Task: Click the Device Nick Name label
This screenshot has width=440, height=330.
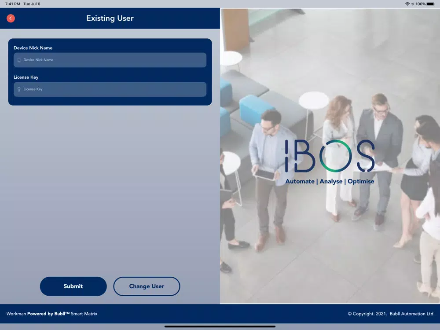Action: [x=33, y=48]
